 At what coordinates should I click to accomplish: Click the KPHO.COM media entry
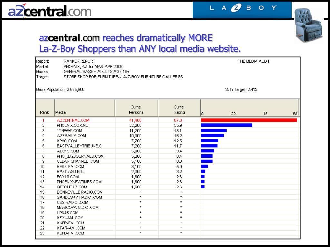click(x=67, y=141)
